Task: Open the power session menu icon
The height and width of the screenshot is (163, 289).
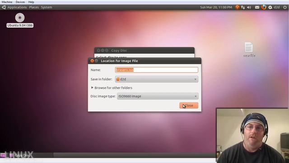Action: (285, 7)
